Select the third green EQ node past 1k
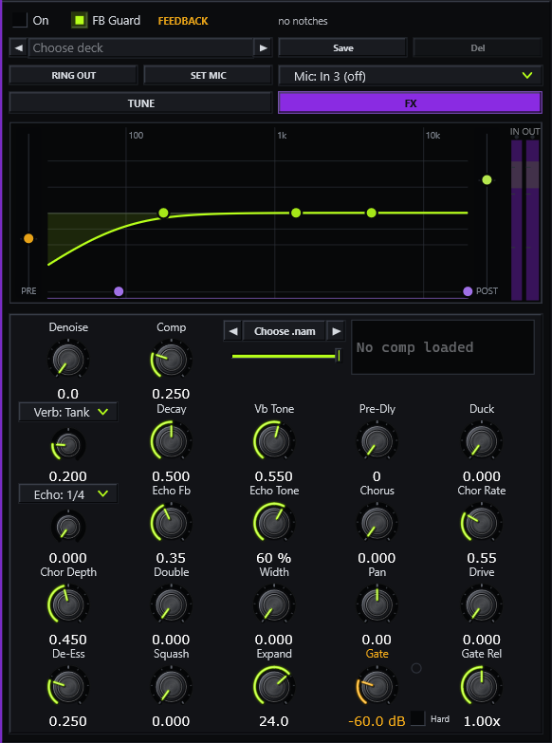 point(372,213)
